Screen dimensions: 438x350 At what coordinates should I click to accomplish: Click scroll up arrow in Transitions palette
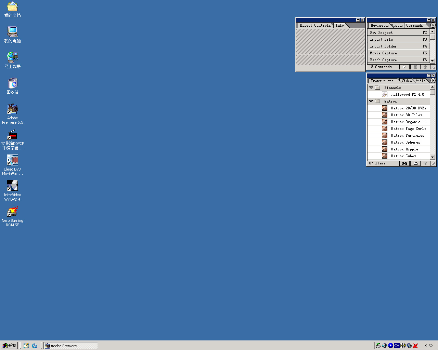(433, 87)
